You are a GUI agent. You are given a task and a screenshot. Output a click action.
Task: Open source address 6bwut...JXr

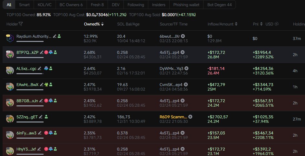click(170, 36)
